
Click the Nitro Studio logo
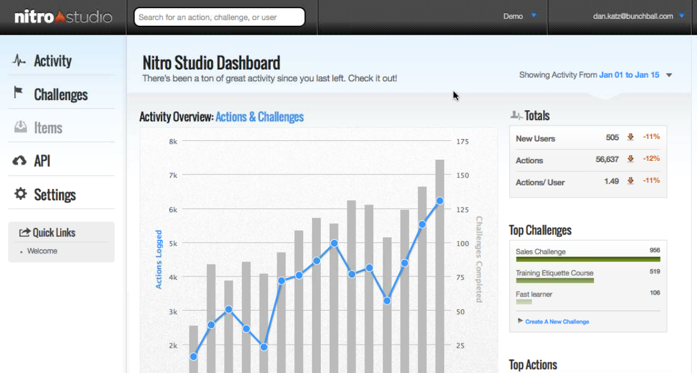(x=63, y=17)
